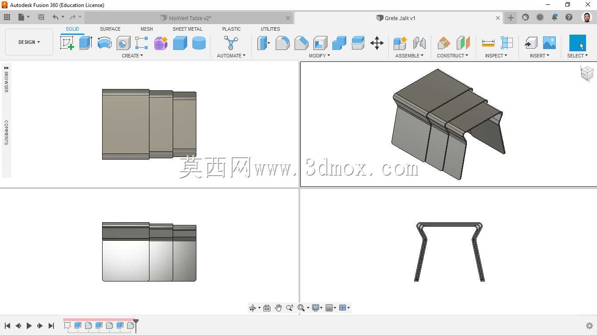Select the Measure tool
Image resolution: width=597 pixels, height=335 pixels.
point(488,43)
